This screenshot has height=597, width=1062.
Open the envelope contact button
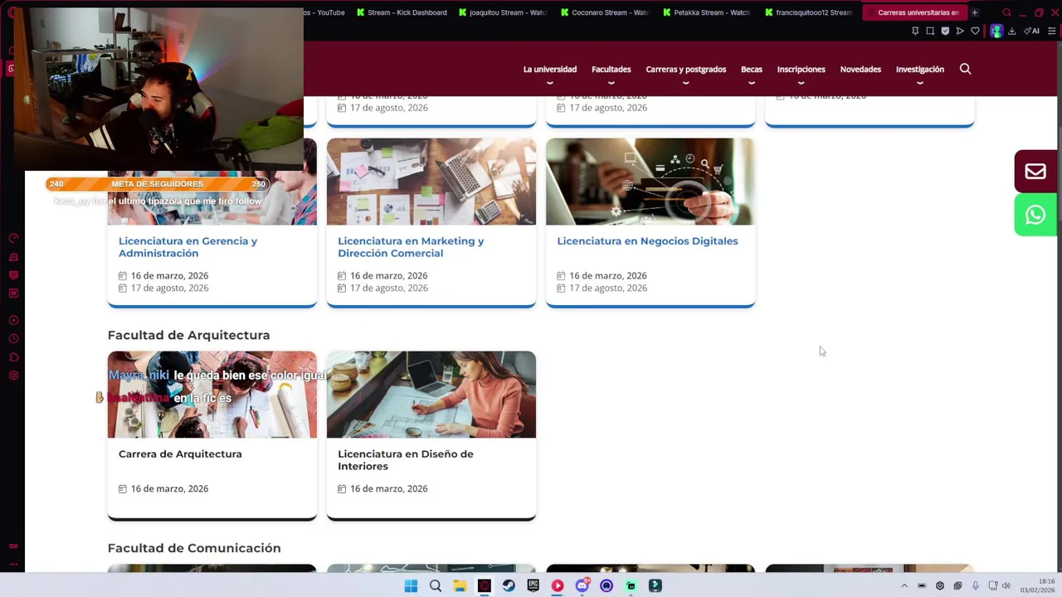tap(1035, 172)
